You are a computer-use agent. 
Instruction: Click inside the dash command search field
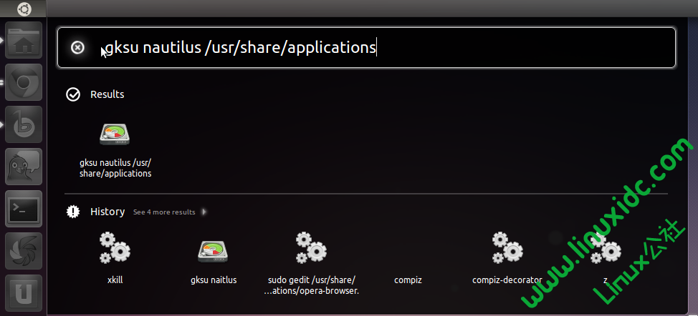(x=366, y=47)
